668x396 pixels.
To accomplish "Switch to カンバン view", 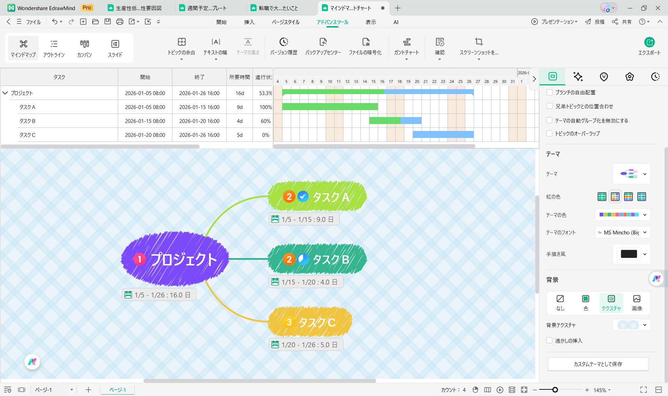I will [84, 48].
